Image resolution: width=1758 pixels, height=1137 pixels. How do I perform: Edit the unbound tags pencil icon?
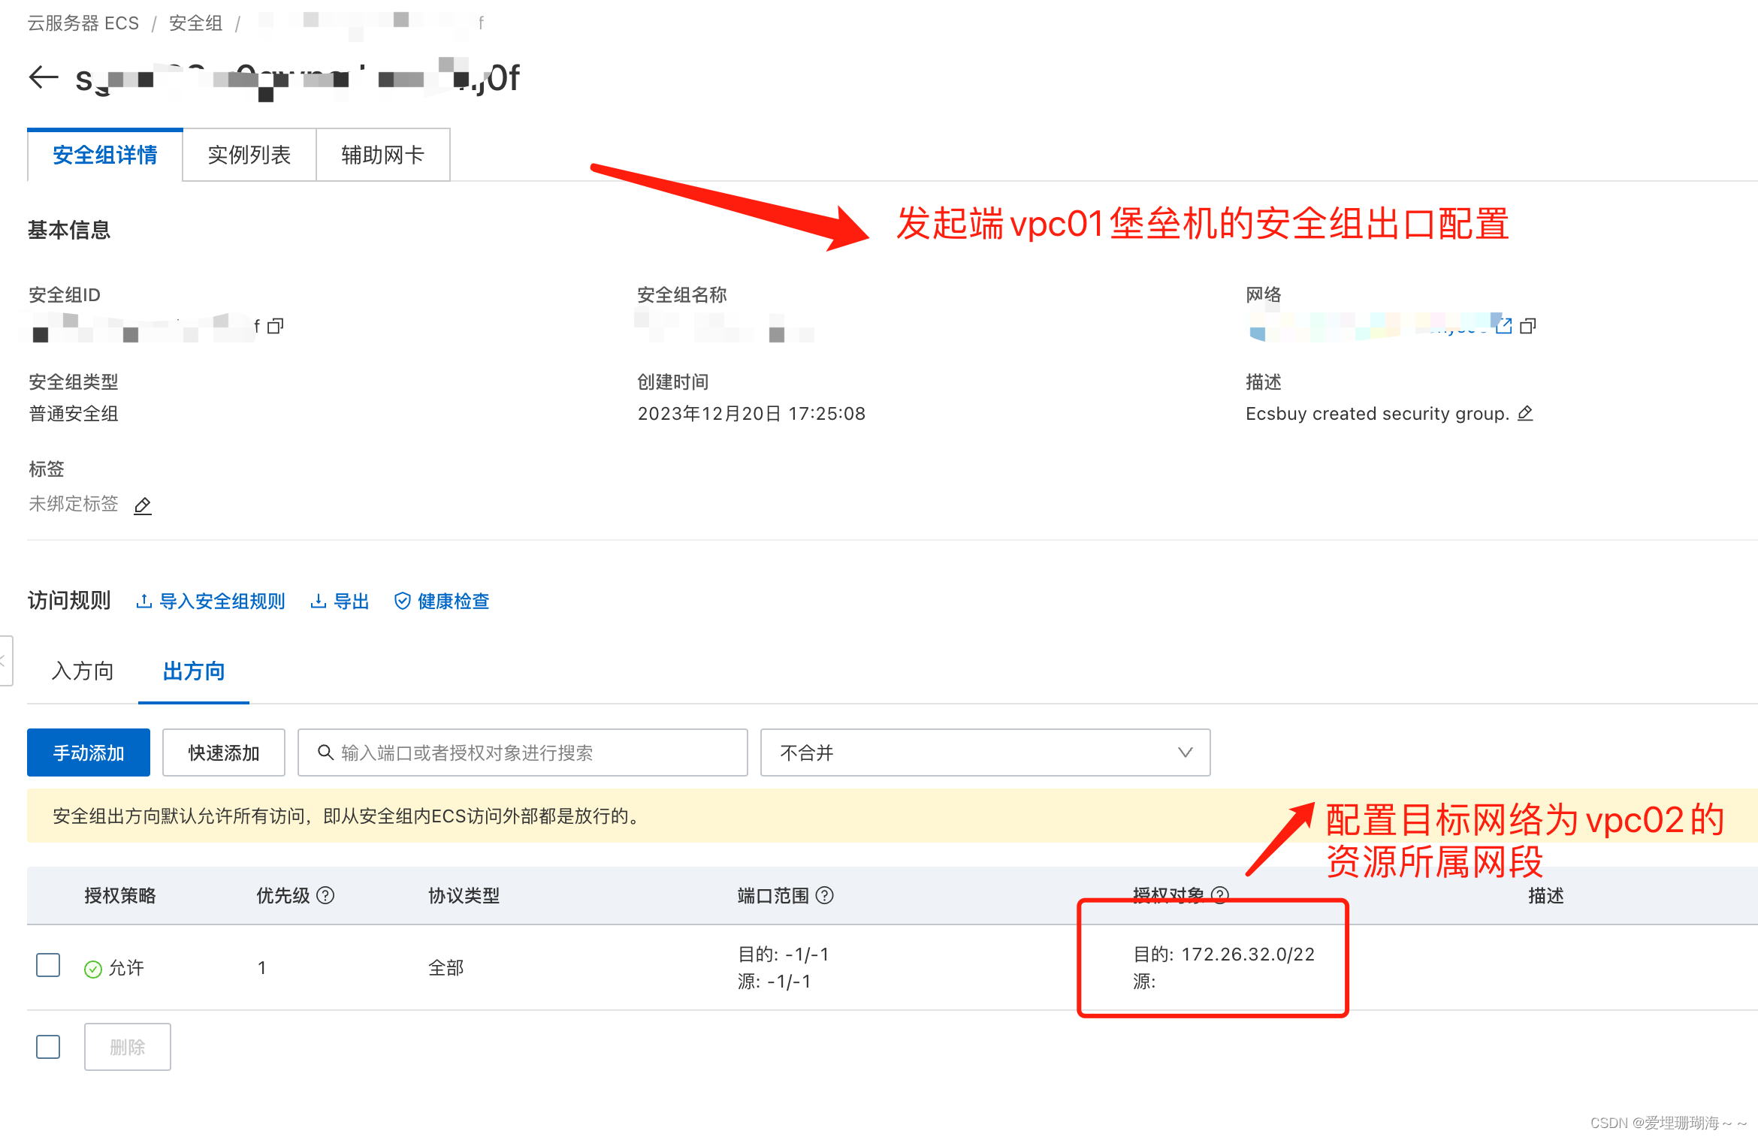pos(143,505)
